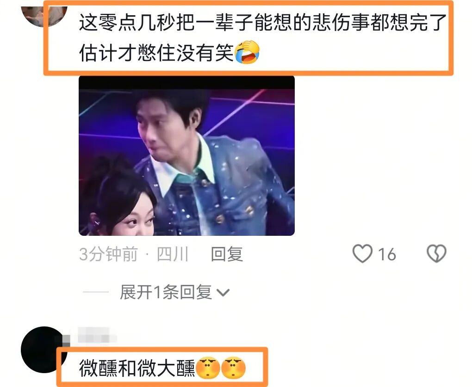This screenshot has width=472, height=387.
Task: Open the attached stage photo in the comment
Action: [186, 156]
